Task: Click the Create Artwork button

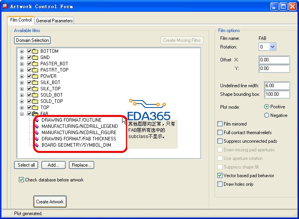Action: [50, 202]
